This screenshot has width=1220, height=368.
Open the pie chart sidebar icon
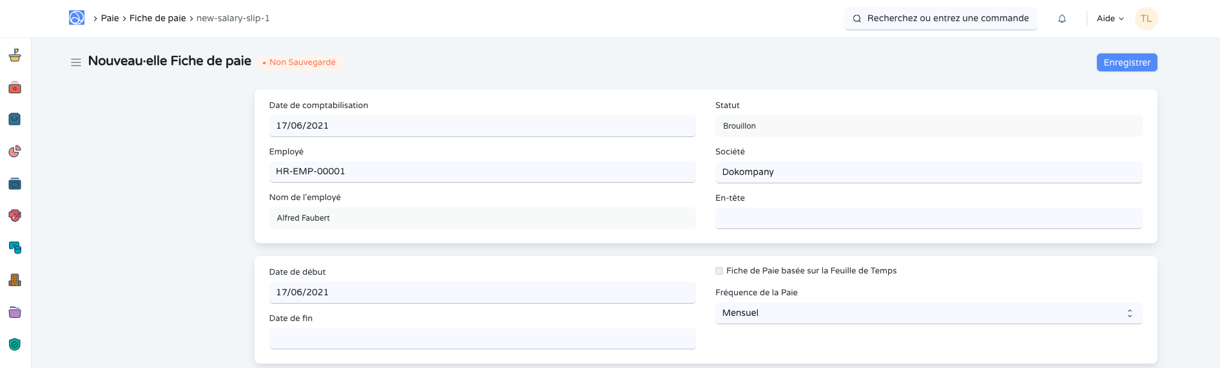click(15, 151)
